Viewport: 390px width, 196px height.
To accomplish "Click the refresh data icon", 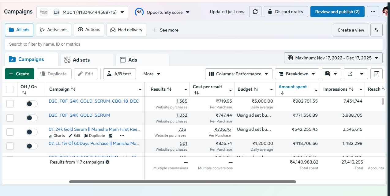I will [x=255, y=12].
